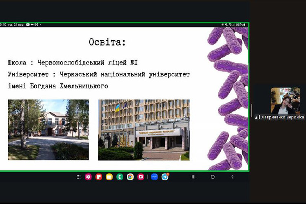The height and width of the screenshot is (204, 306).
Task: Tap the Back navigation arrow
Action: [232, 177]
